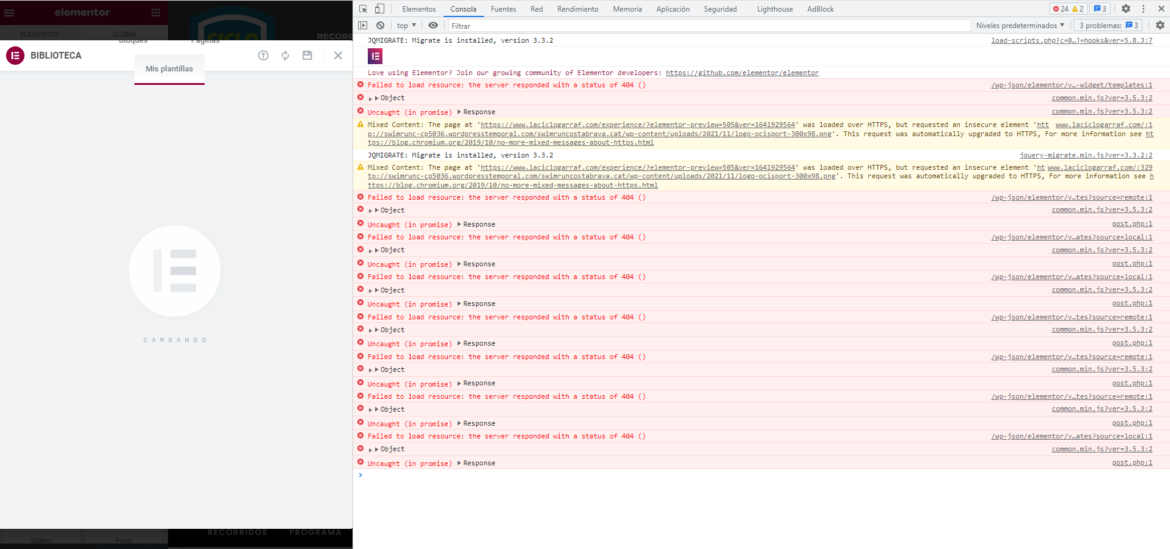Open the jquery-migrate.min.js source link
Image resolution: width=1170 pixels, height=549 pixels.
(1086, 155)
